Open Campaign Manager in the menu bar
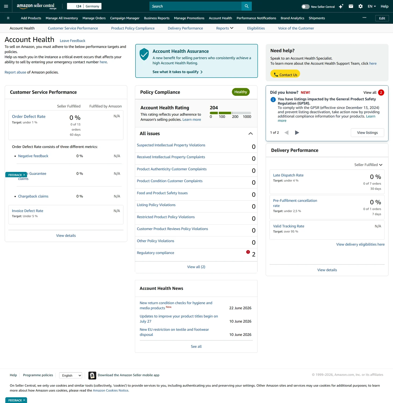 click(125, 18)
